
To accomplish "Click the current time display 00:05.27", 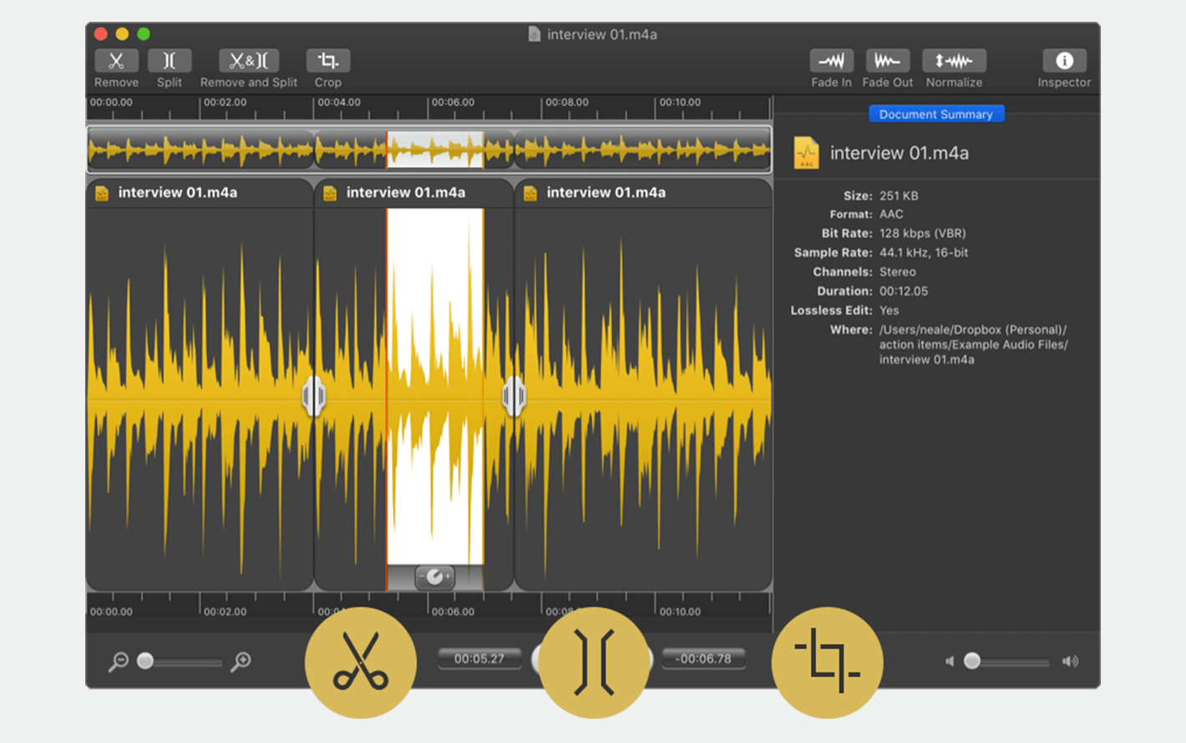I will pos(479,659).
